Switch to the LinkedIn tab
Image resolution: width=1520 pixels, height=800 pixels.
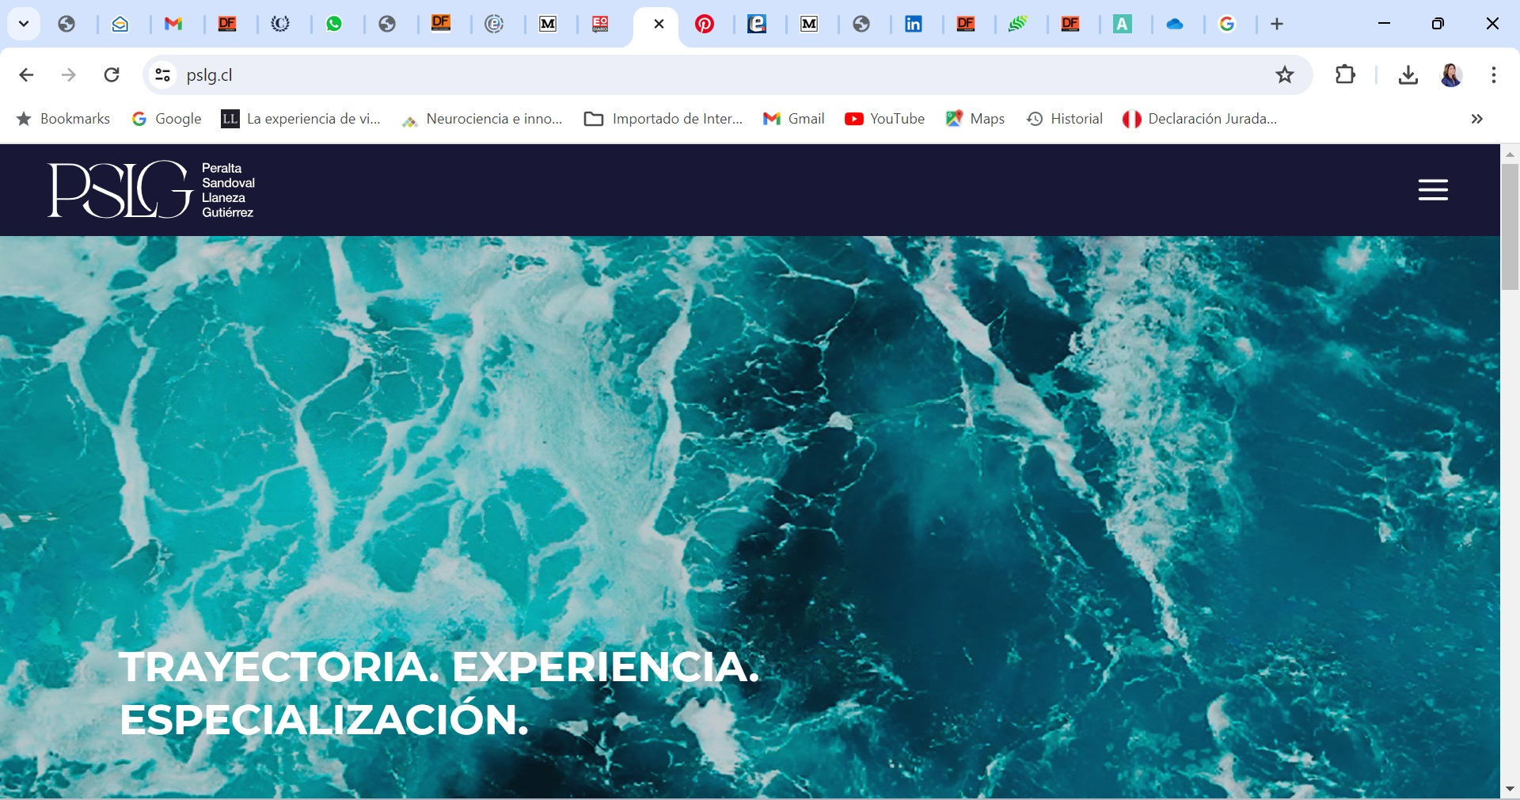point(913,24)
